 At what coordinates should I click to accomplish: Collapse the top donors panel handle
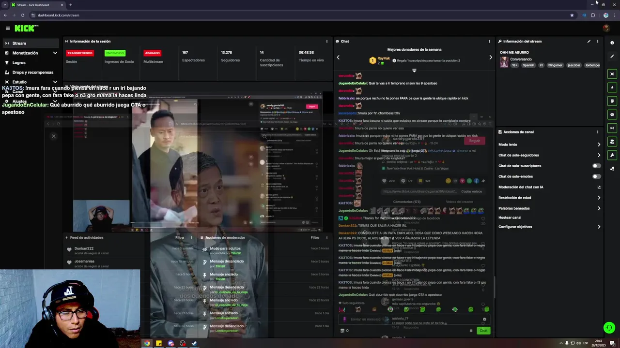(414, 71)
